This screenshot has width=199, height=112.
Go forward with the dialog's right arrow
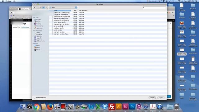point(37,7)
